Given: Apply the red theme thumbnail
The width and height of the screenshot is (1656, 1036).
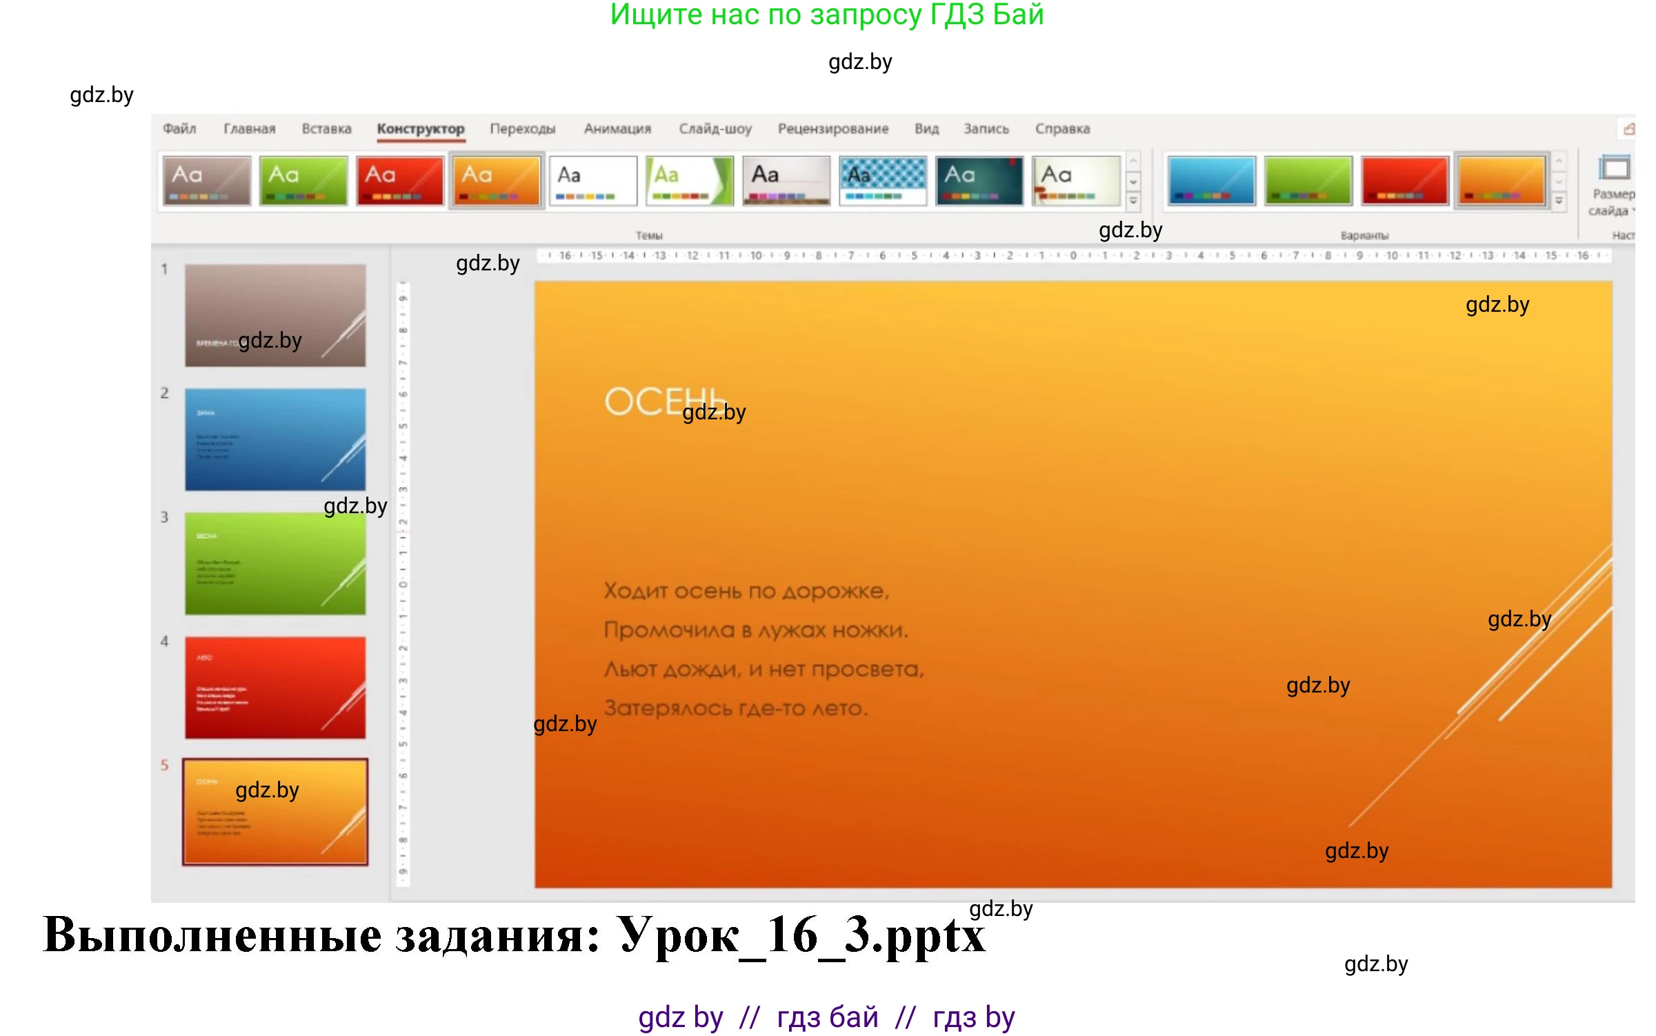Looking at the screenshot, I should point(400,181).
